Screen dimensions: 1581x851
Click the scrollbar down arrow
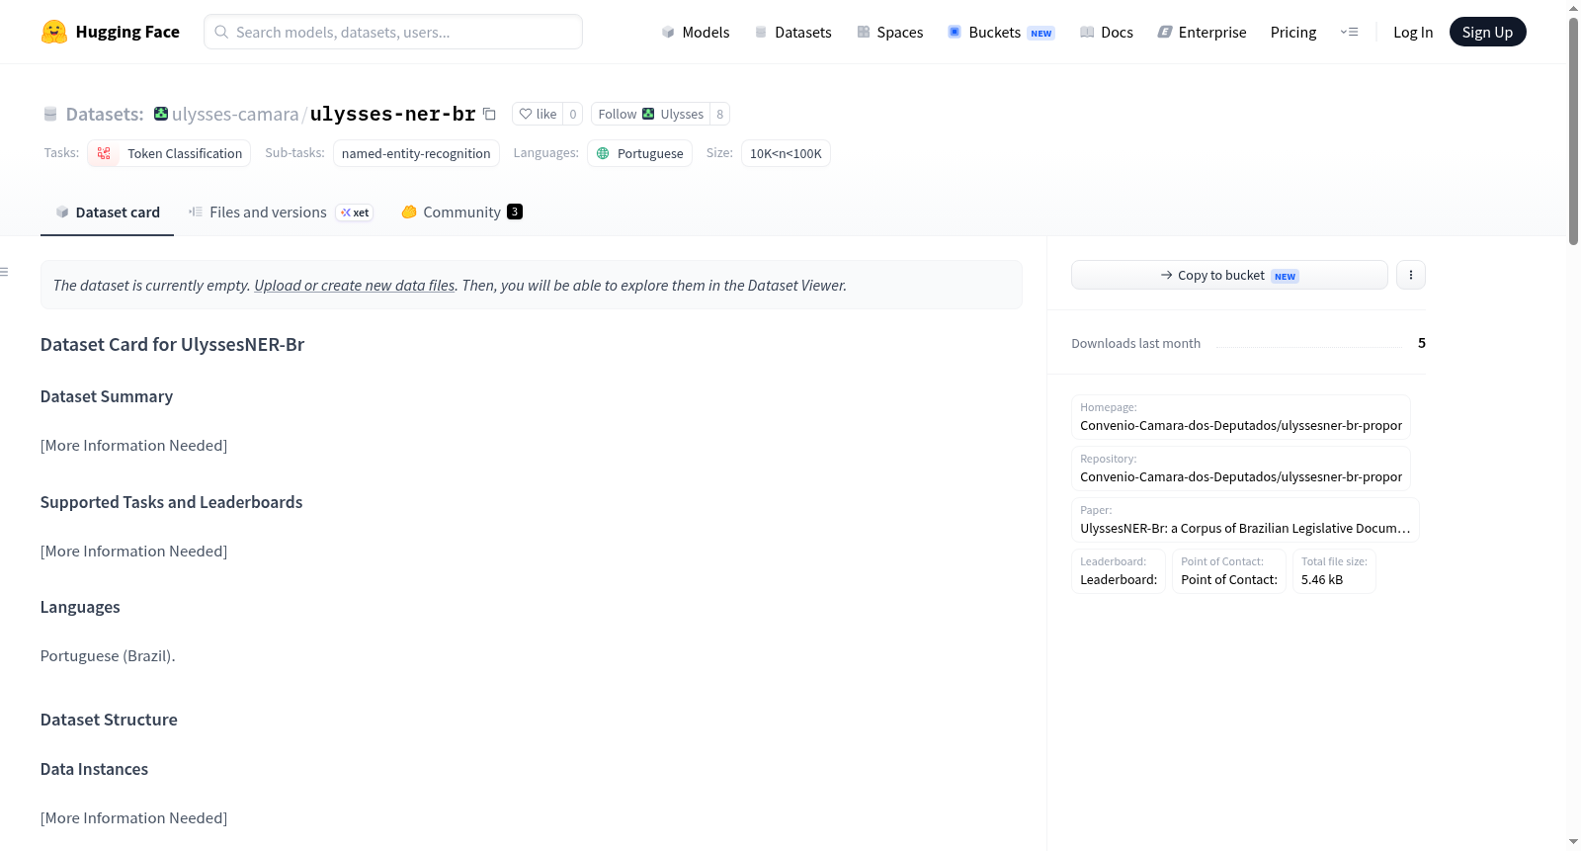(1573, 842)
